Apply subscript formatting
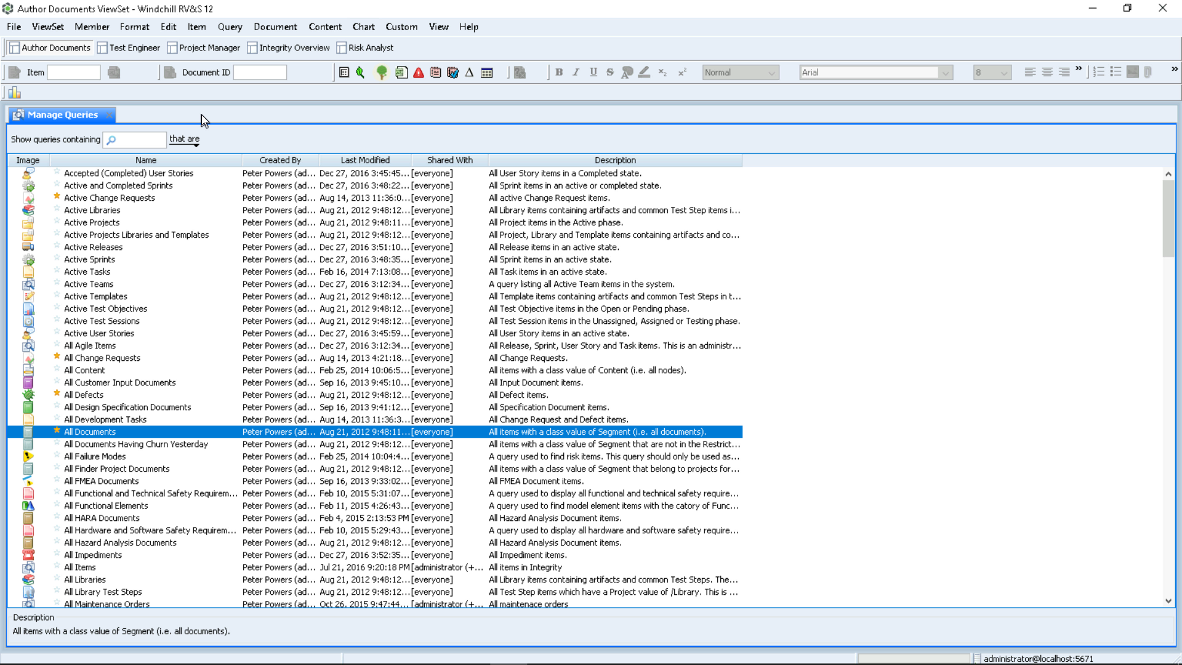1182x665 pixels. point(662,72)
